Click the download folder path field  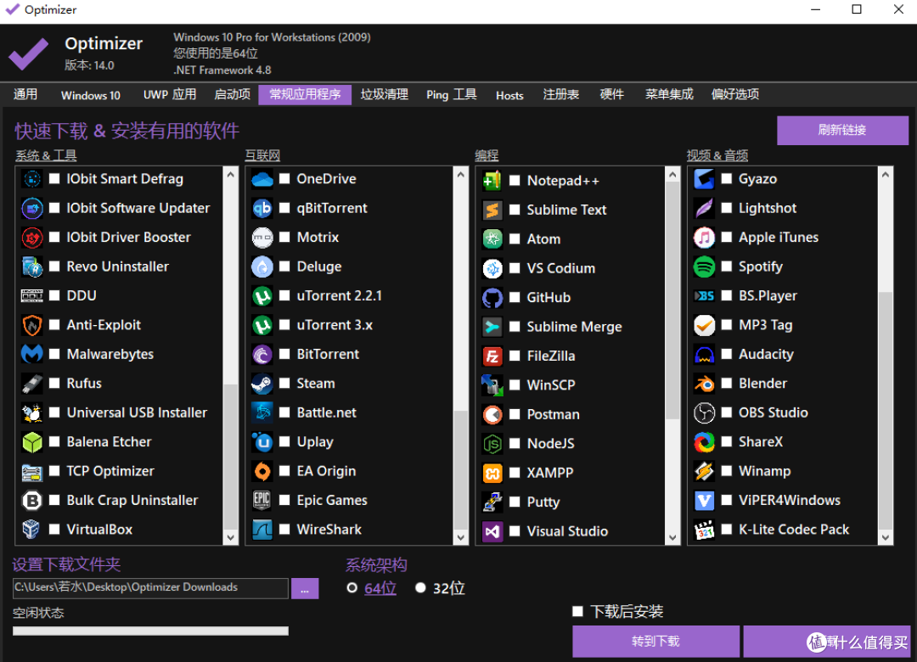[150, 587]
